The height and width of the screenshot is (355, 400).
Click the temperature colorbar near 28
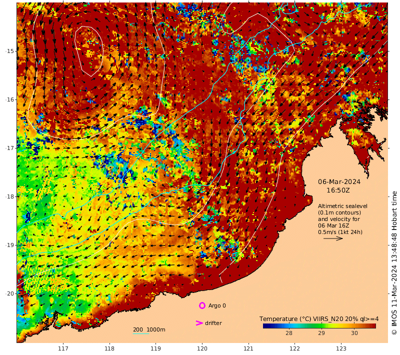[289, 325]
